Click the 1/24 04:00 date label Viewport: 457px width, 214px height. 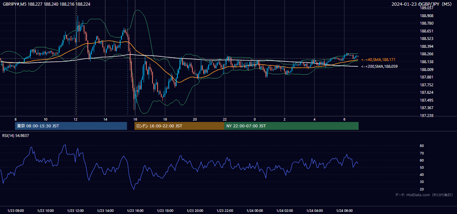coord(315,211)
